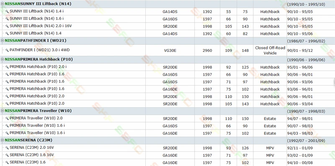
Task: Click the 2960 displacement value
Action: tap(207, 50)
